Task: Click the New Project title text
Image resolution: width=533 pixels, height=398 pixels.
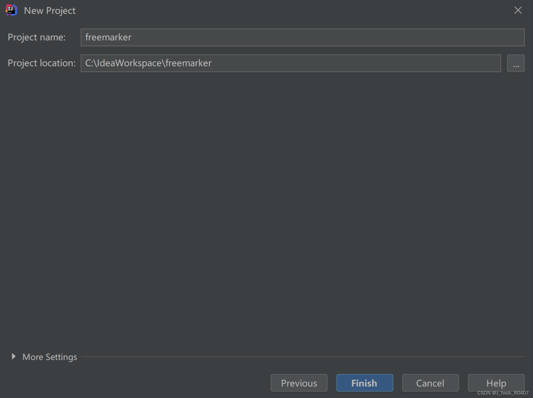Action: 50,11
